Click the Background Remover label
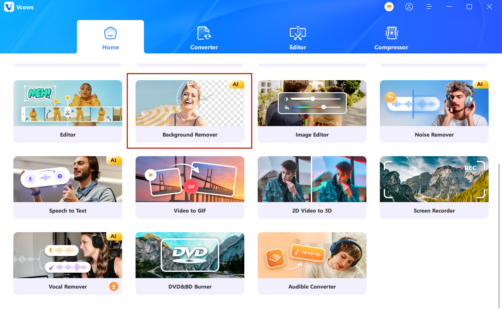This screenshot has width=502, height=309. coord(190,135)
